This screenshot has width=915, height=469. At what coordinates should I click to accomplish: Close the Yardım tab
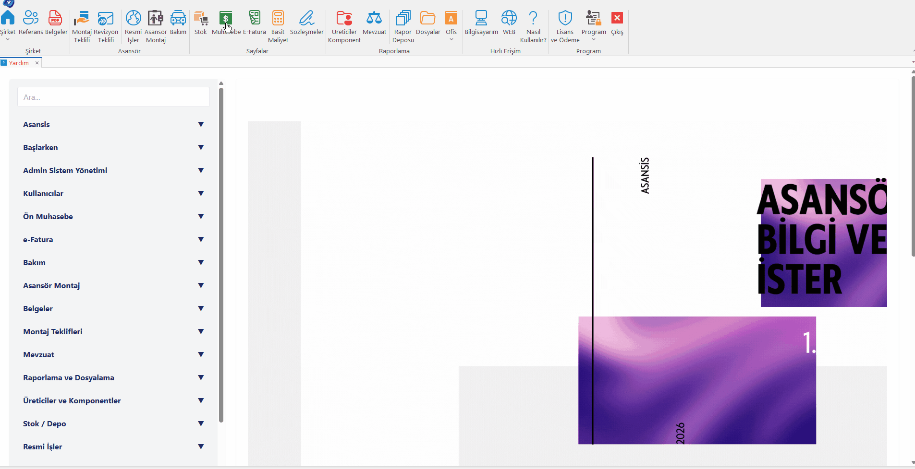click(x=37, y=63)
